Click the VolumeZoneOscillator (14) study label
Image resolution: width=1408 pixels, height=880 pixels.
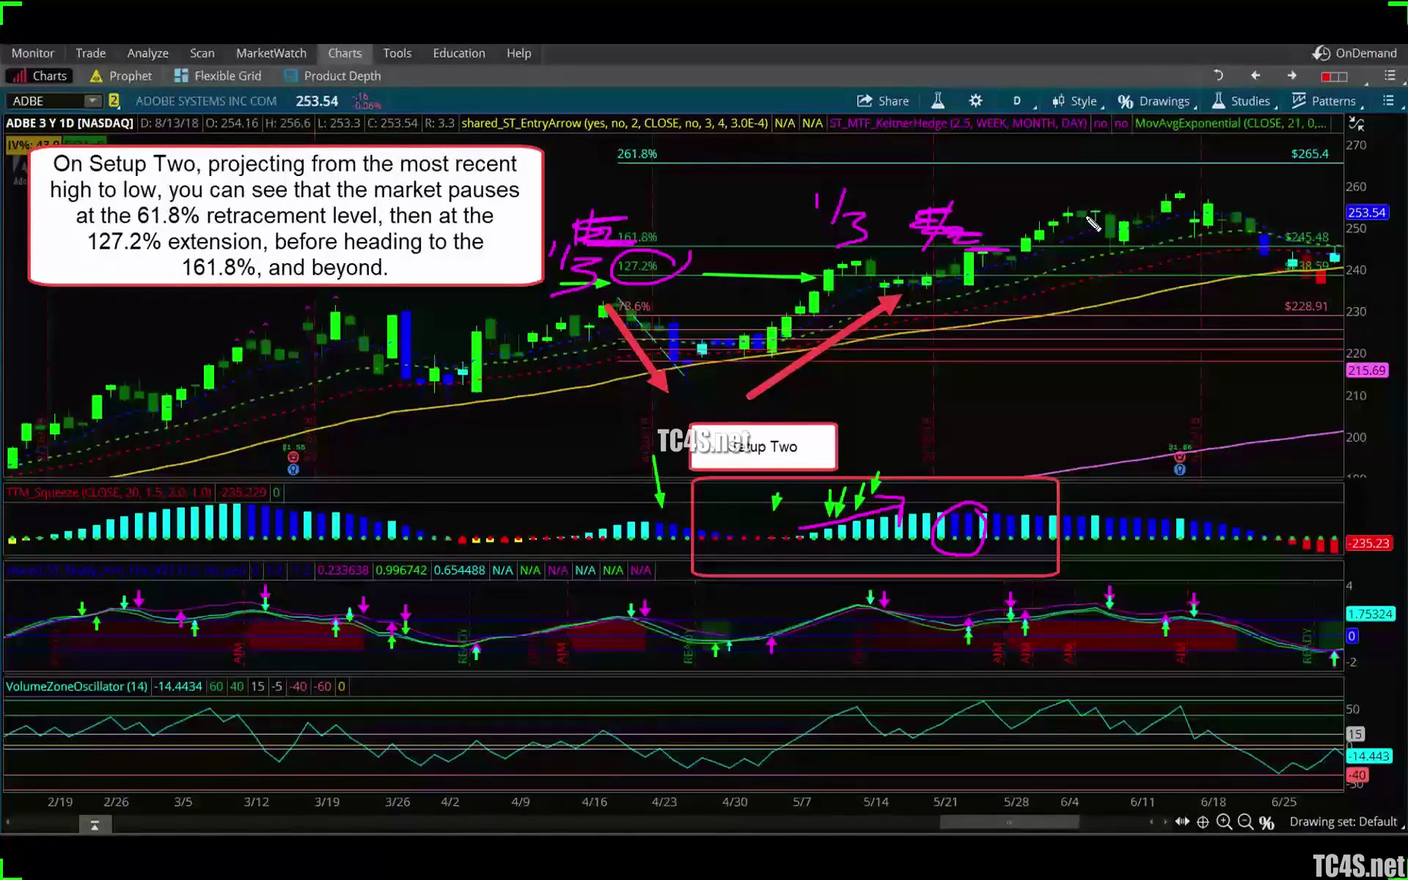pyautogui.click(x=76, y=686)
